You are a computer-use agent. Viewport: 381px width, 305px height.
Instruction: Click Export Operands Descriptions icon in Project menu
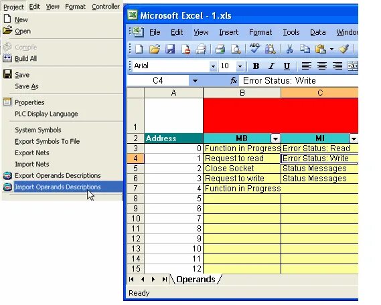7,175
